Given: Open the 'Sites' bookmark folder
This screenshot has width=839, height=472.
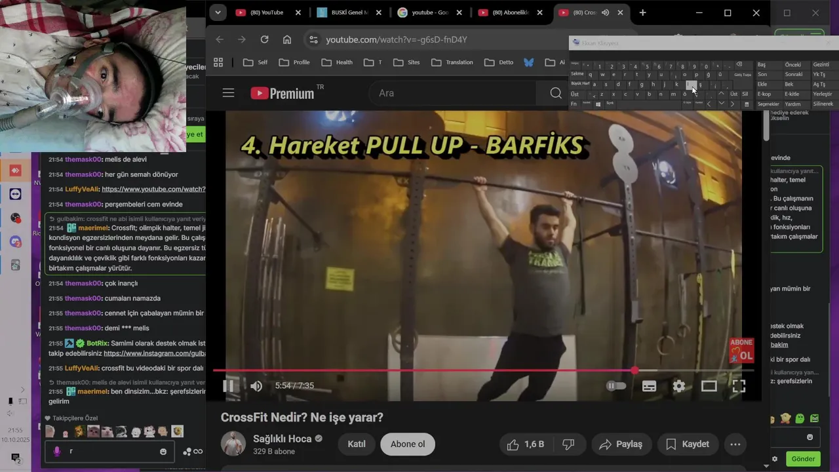Looking at the screenshot, I should tap(406, 62).
